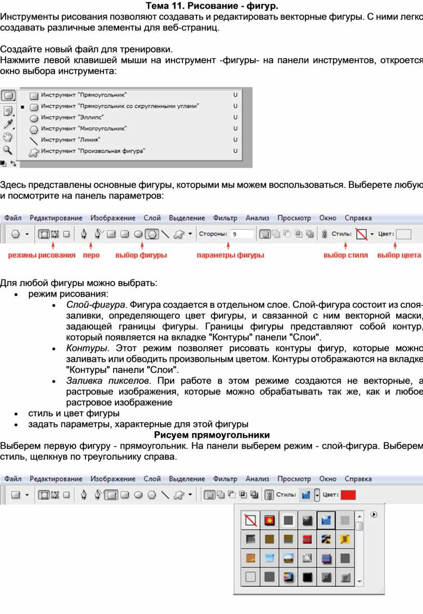Screen dimensions: 423x614
Task: Open the Стиль dropdown arrow beside blue thumbnail
Action: pyautogui.click(x=317, y=495)
